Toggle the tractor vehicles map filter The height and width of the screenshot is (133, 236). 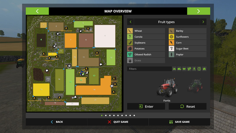175,69
